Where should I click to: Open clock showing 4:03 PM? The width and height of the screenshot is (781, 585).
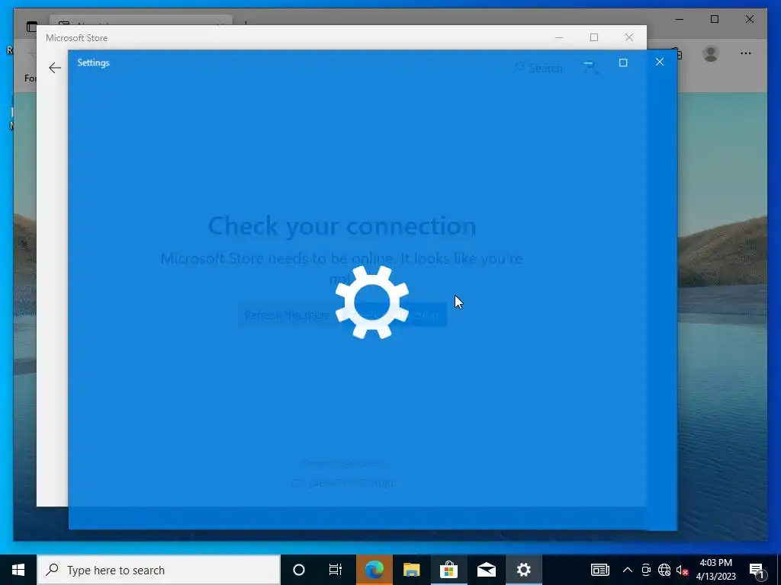click(x=715, y=570)
